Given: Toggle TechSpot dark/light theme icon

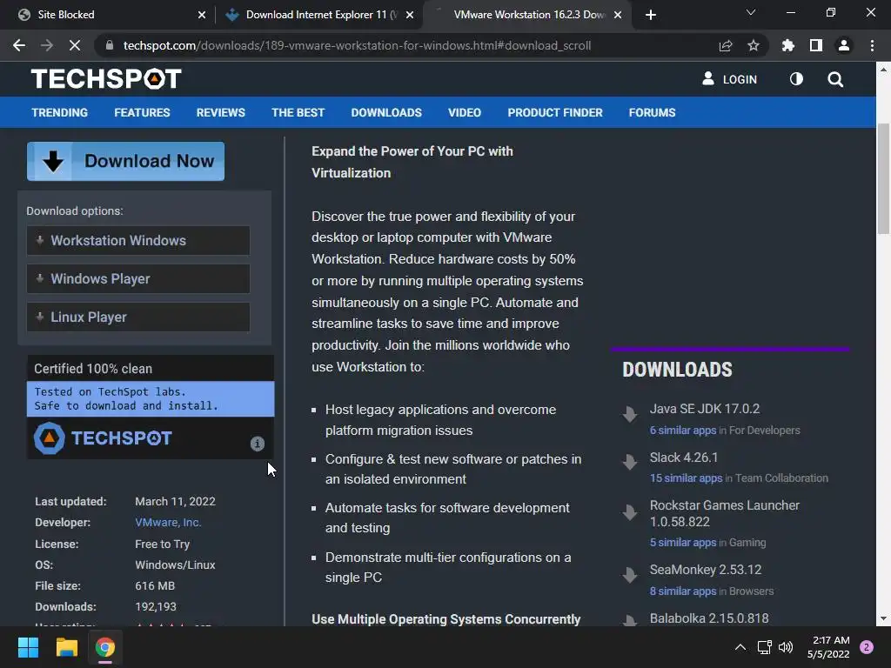Looking at the screenshot, I should 797,79.
